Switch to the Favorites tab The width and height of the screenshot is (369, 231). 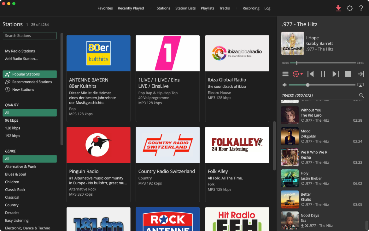pyautogui.click(x=105, y=8)
